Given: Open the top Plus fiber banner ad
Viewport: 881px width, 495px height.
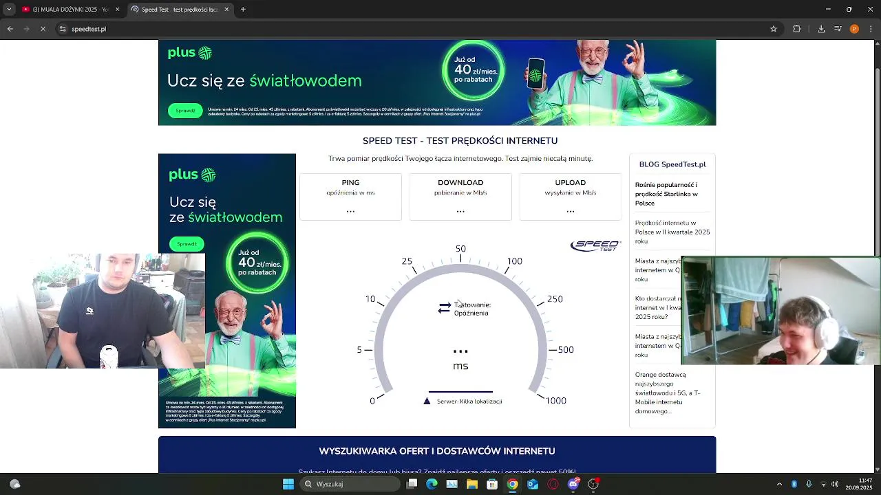Looking at the screenshot, I should click(x=437, y=82).
